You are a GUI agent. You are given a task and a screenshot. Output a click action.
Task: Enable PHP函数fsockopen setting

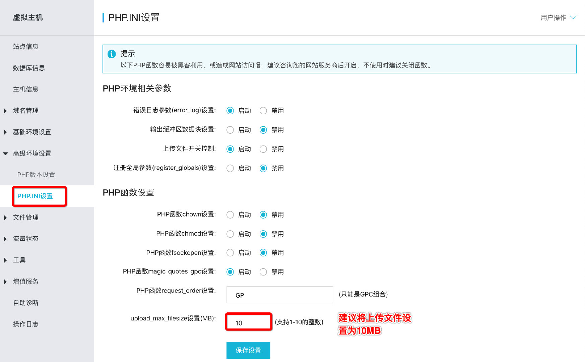coord(230,253)
